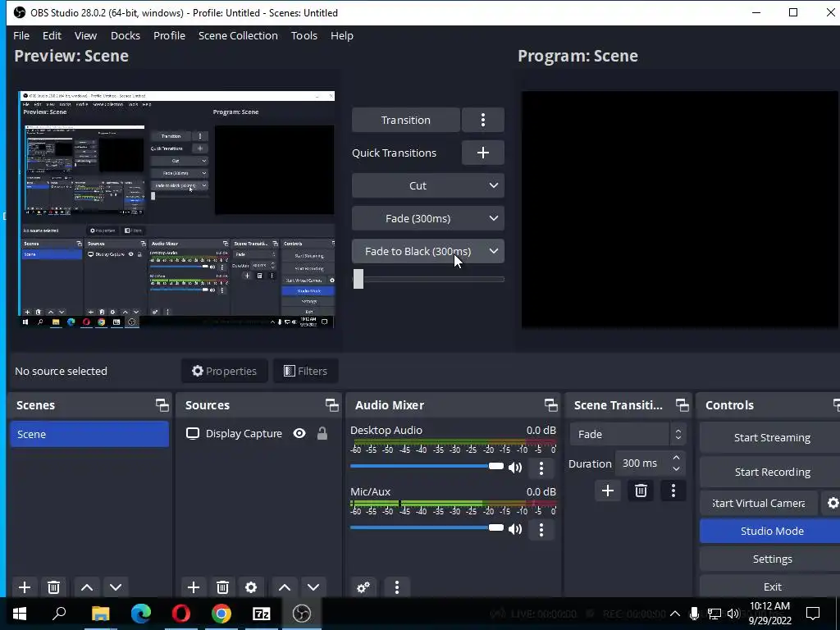Decrease Duration value with down arrow
Viewport: 840px width, 630px height.
676,468
